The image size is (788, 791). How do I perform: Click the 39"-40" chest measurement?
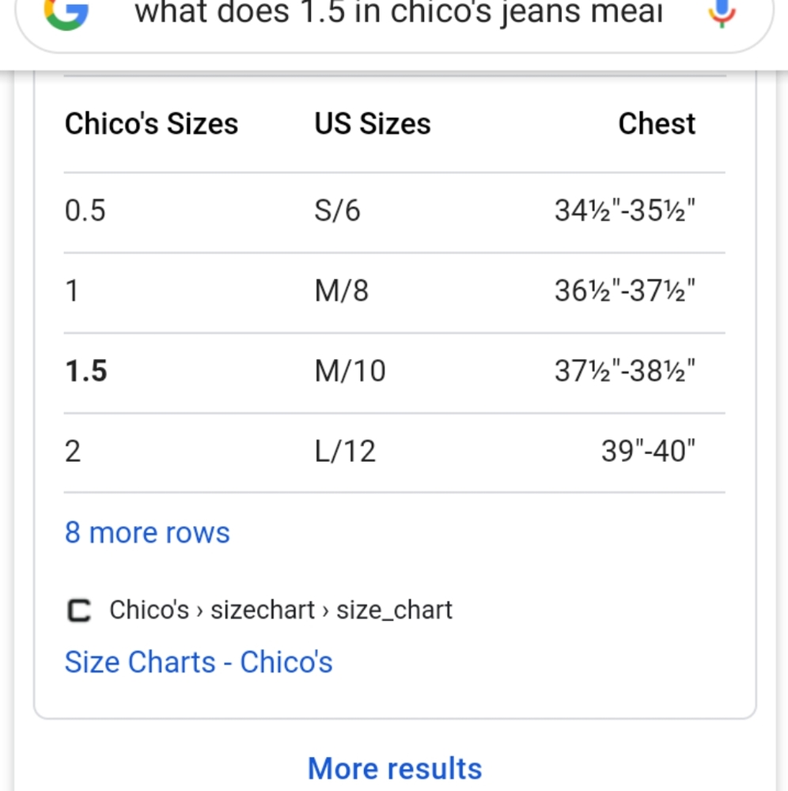(648, 452)
